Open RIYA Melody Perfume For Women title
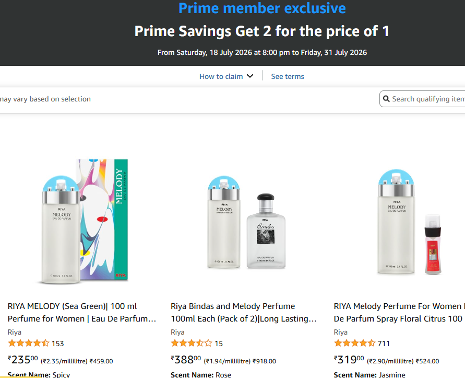This screenshot has width=465, height=378. point(399,312)
